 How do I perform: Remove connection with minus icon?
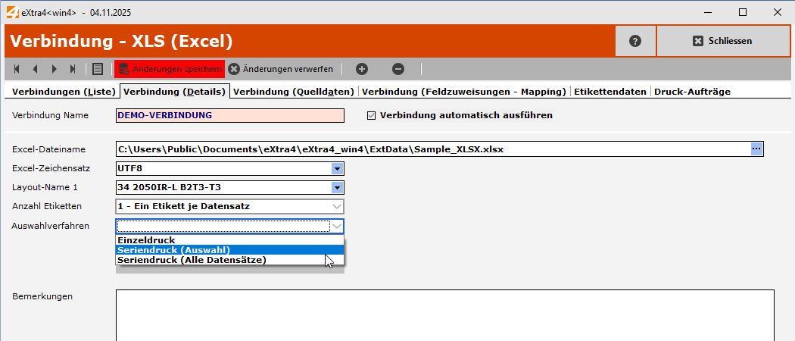click(x=398, y=69)
